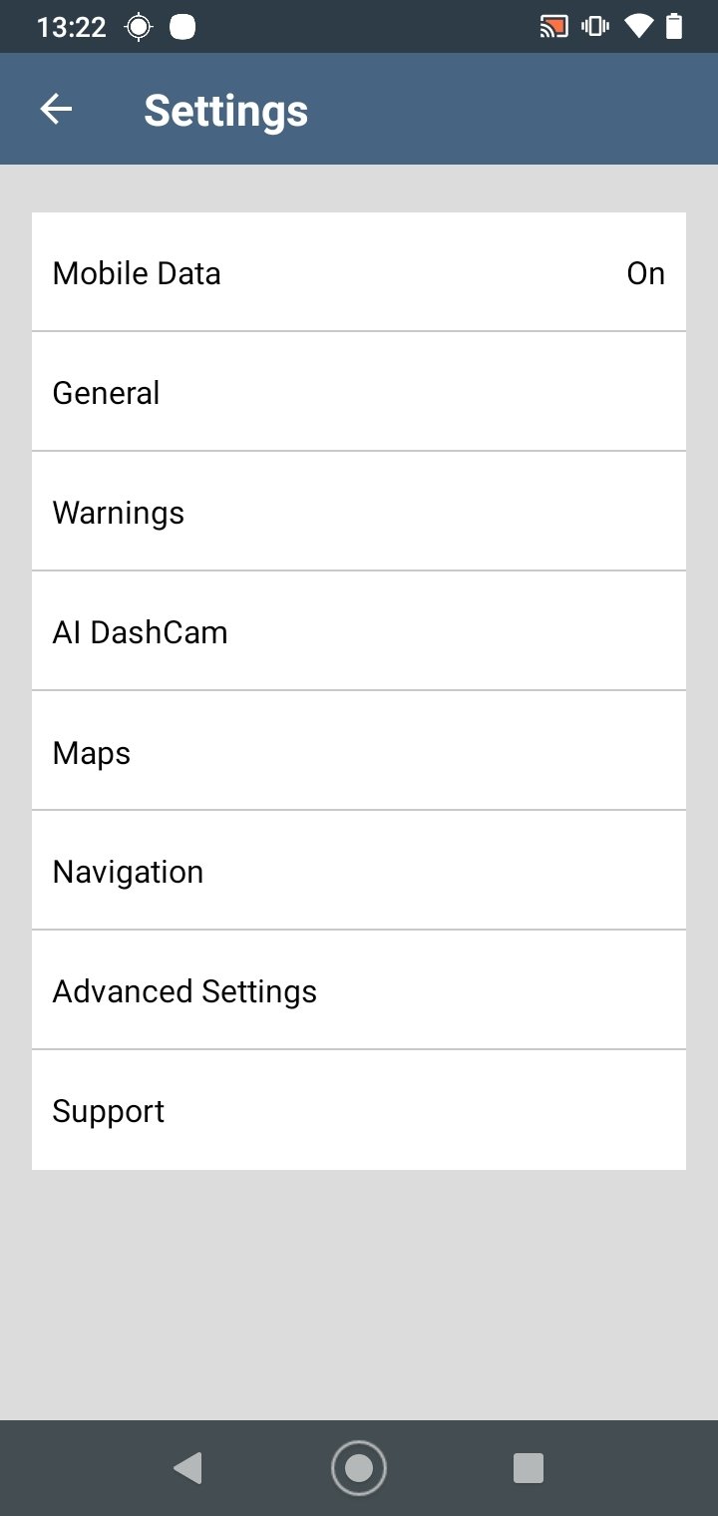Tap the back arrow in Settings header

pos(56,110)
